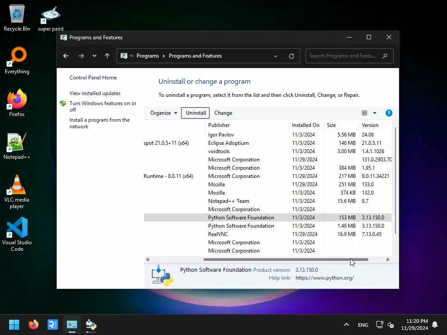447x335 pixels.
Task: Open Everything desktop shortcut
Action: click(x=17, y=60)
